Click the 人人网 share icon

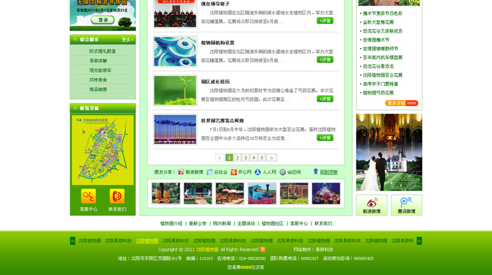click(x=258, y=172)
